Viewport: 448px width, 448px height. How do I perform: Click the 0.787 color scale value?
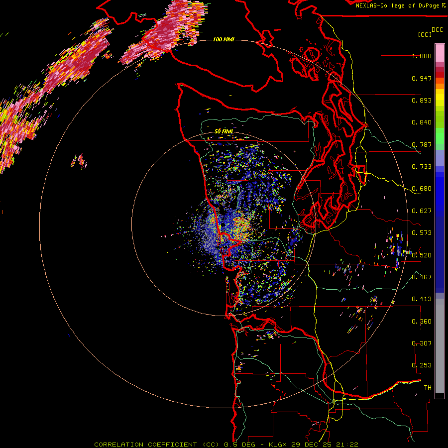coord(422,144)
